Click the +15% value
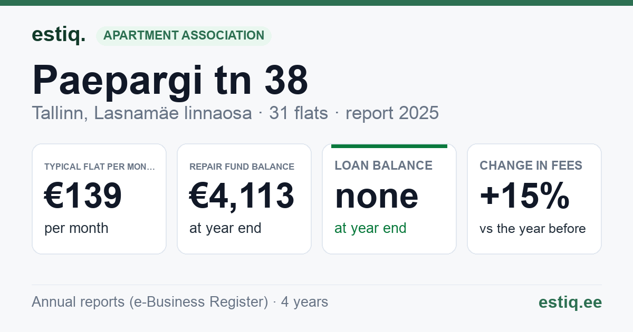The image size is (633, 332). [x=524, y=196]
